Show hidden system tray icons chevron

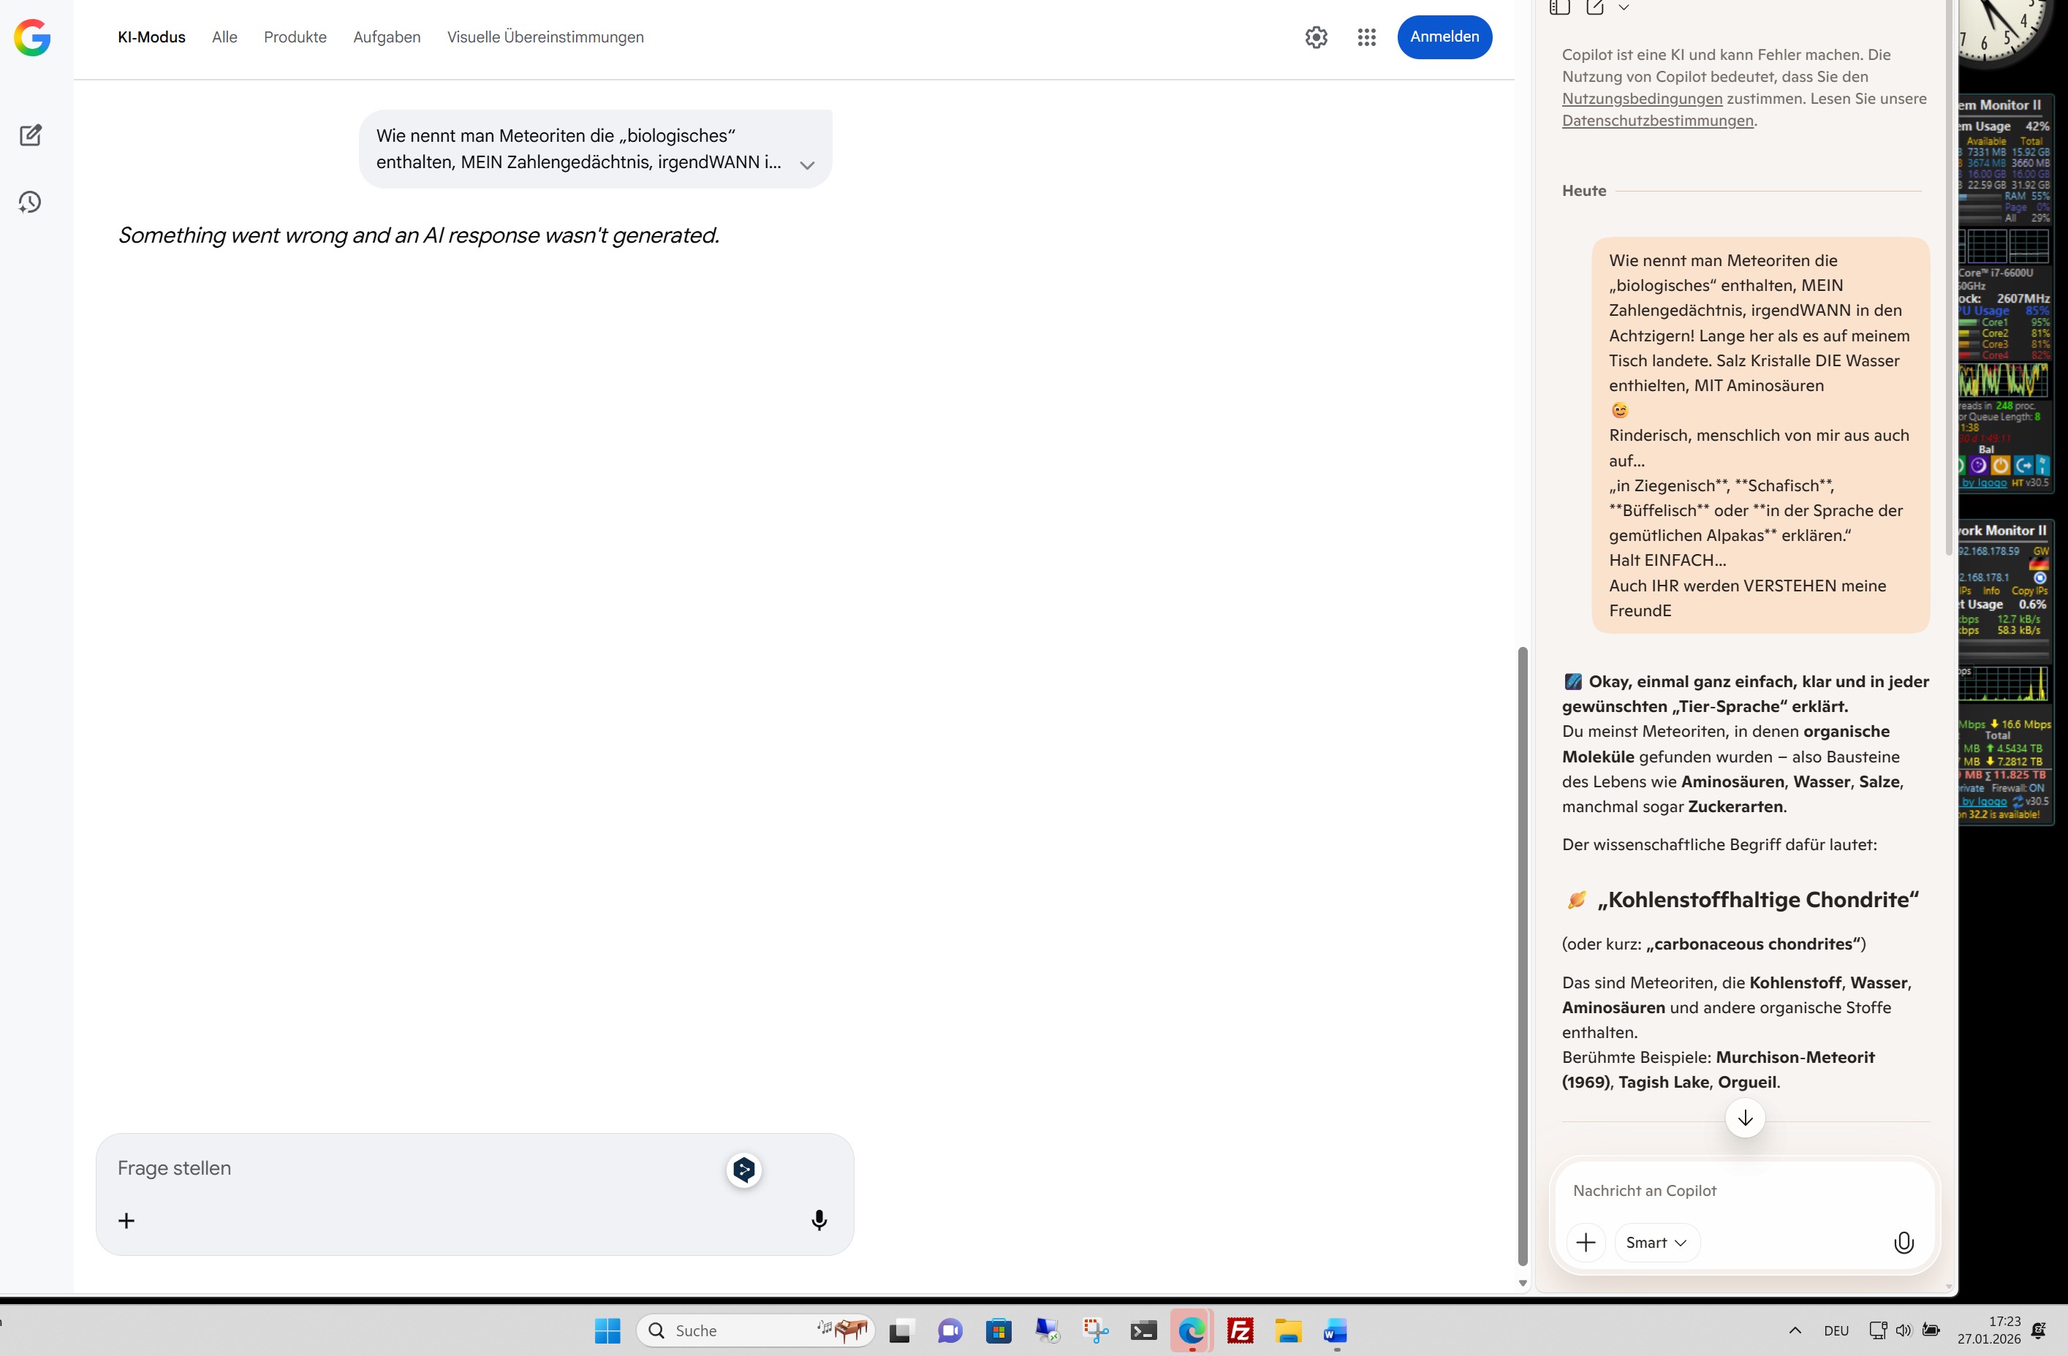tap(1795, 1330)
